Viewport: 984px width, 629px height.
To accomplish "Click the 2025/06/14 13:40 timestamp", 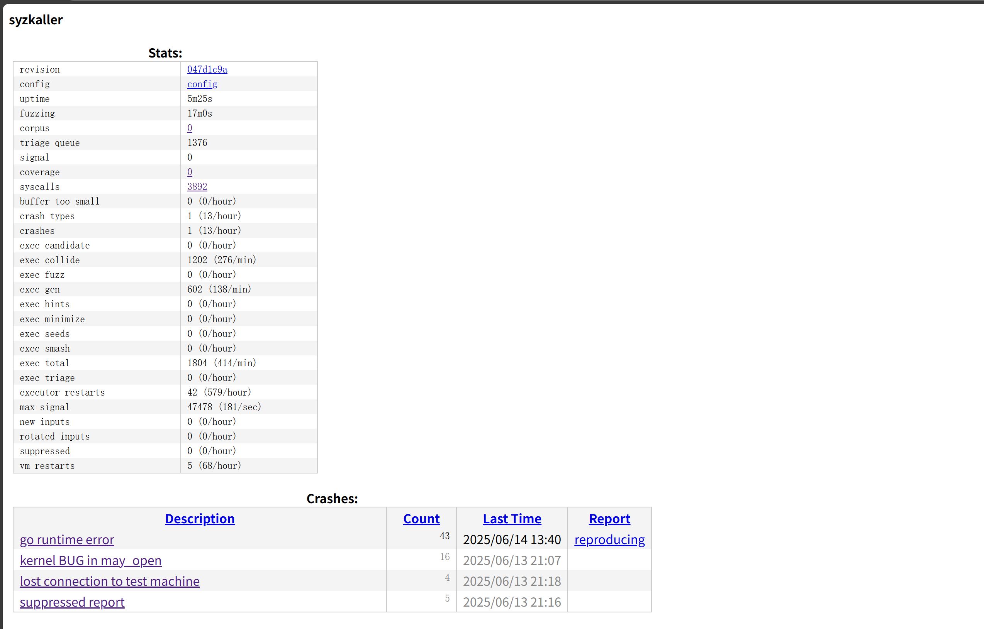I will tap(512, 539).
